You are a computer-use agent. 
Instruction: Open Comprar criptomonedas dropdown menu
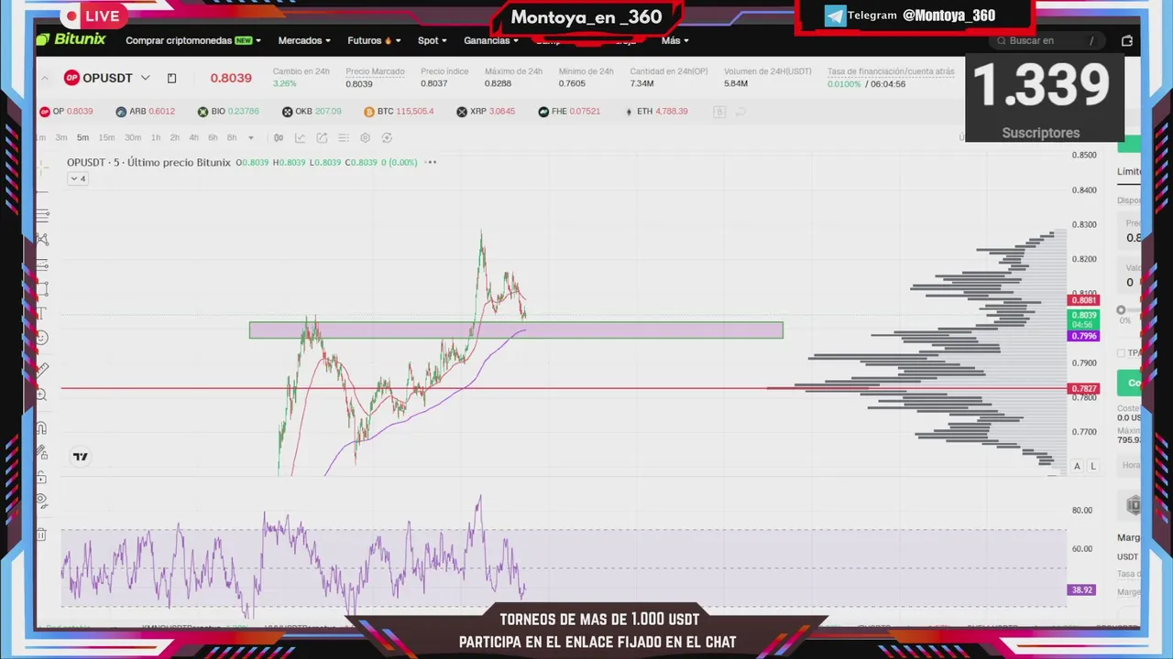[x=192, y=40]
